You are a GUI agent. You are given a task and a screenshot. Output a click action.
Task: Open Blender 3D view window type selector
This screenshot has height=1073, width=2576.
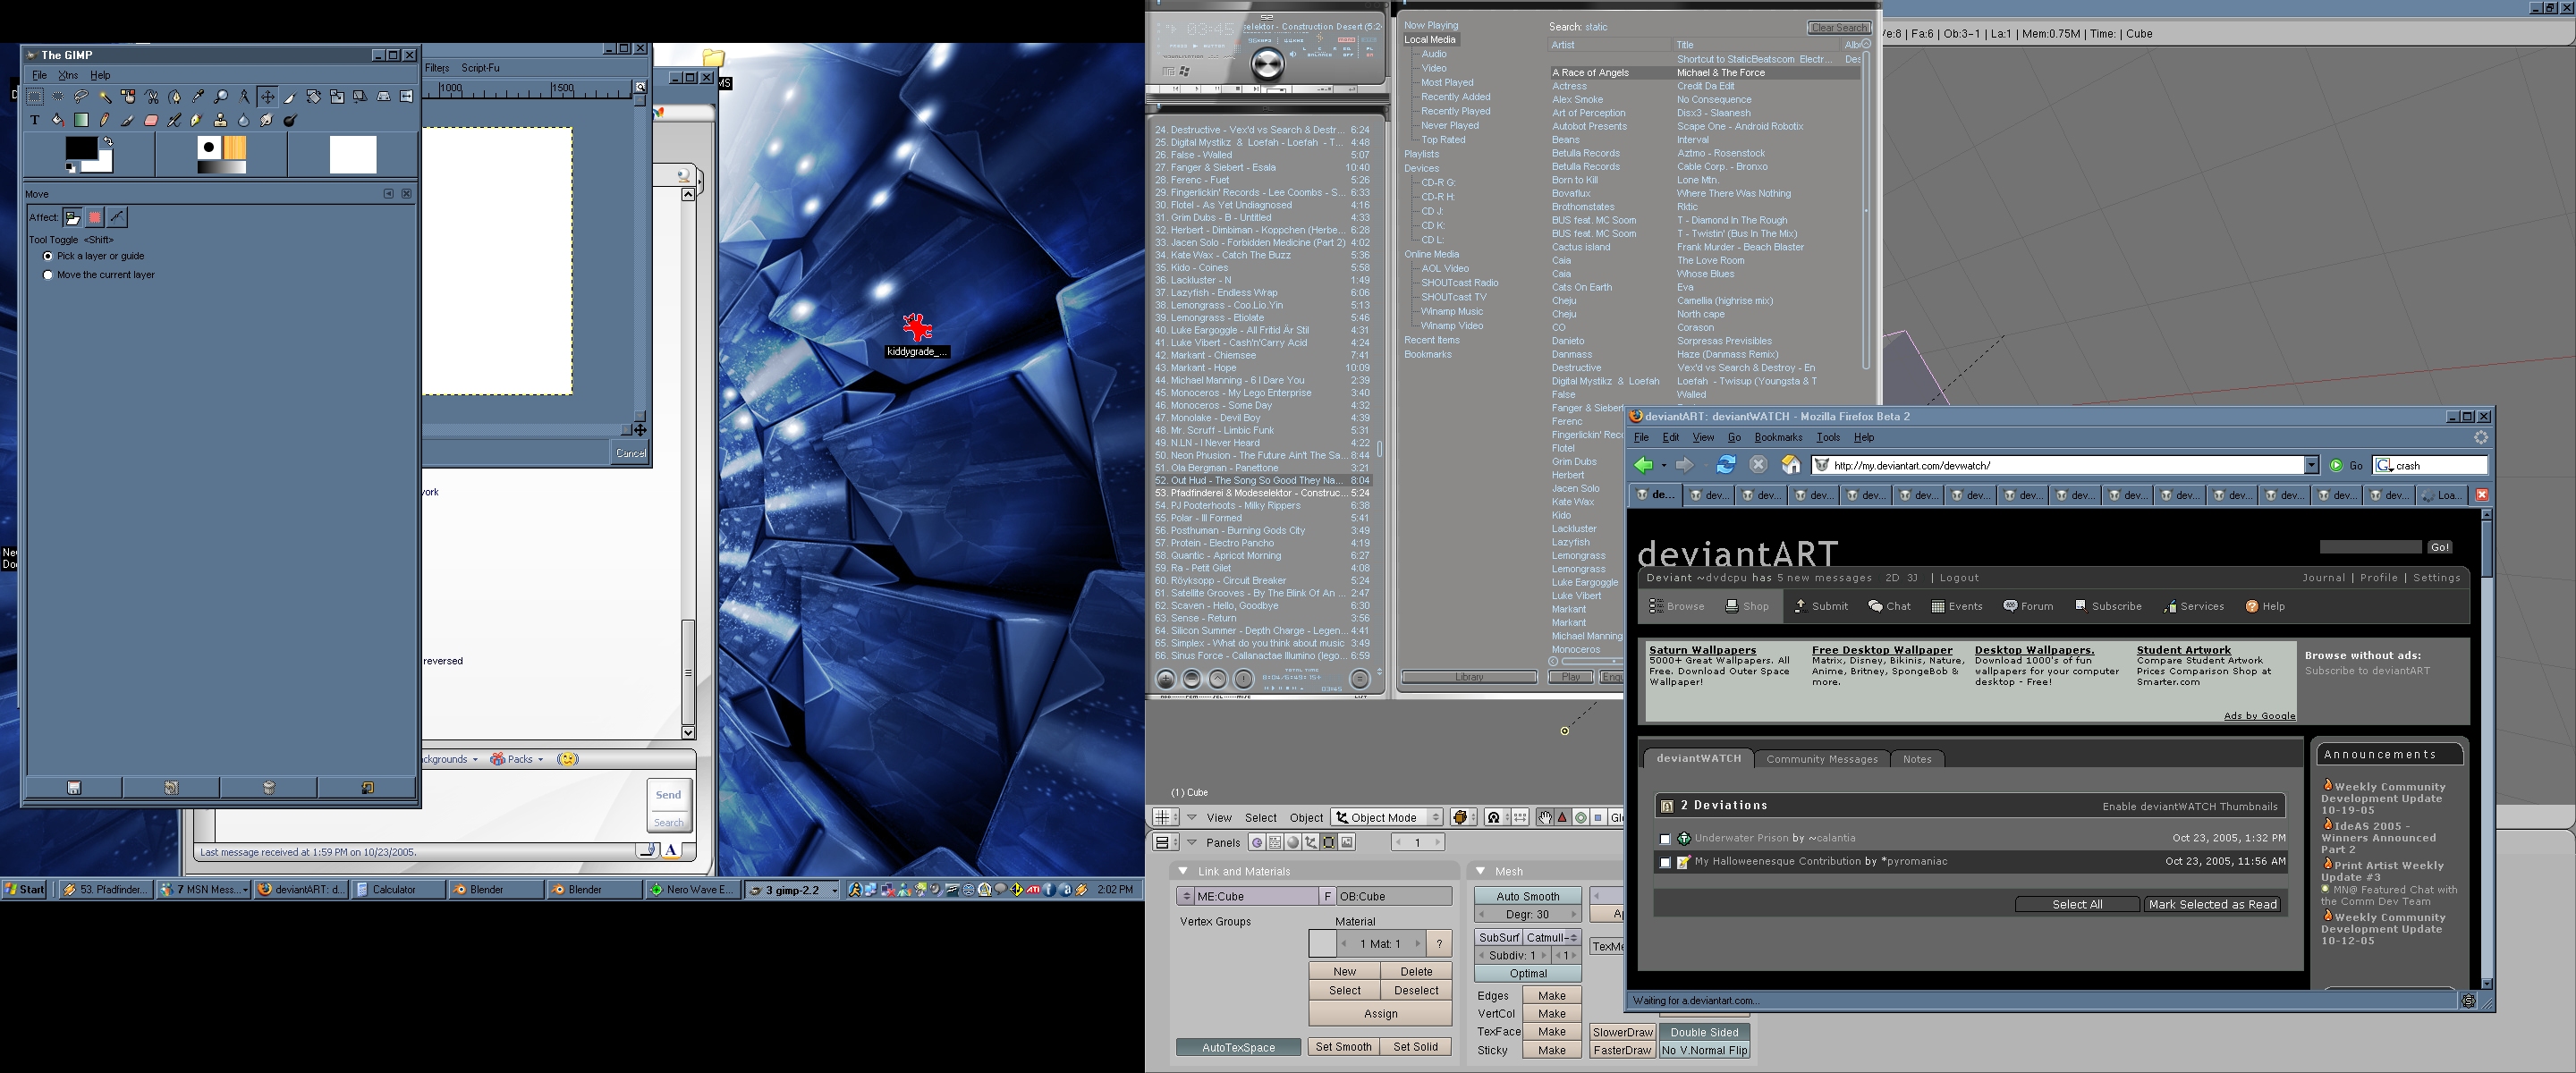1166,817
